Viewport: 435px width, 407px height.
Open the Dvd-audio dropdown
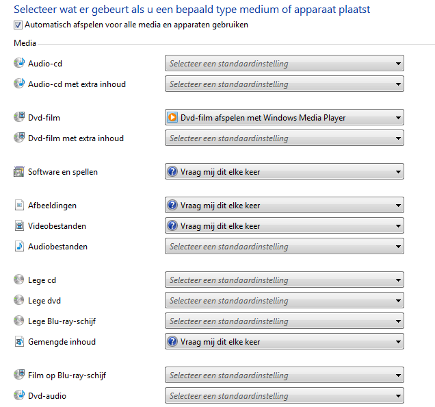(285, 395)
